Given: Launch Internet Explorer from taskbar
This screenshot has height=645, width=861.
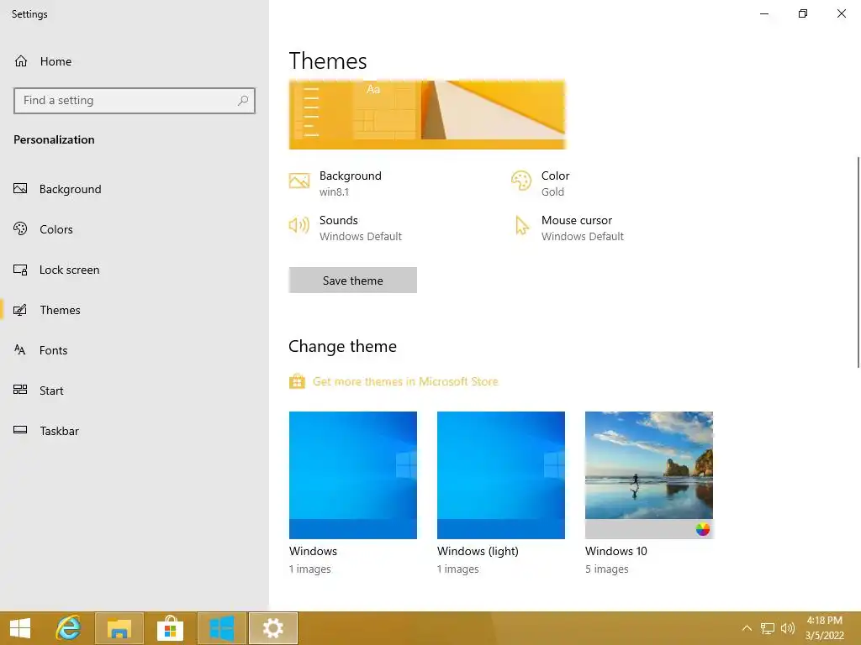Looking at the screenshot, I should (x=69, y=628).
